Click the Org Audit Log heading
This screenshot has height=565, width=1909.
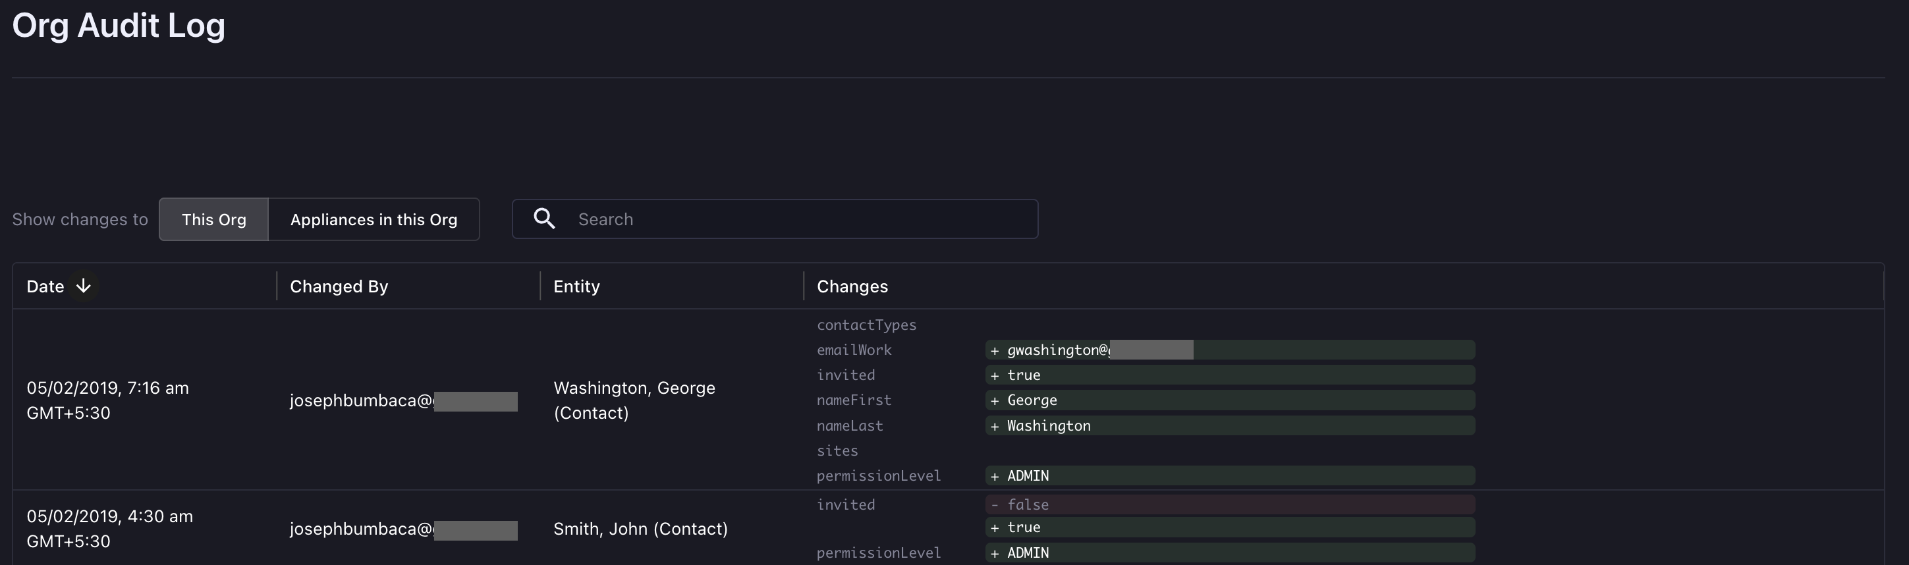click(119, 26)
